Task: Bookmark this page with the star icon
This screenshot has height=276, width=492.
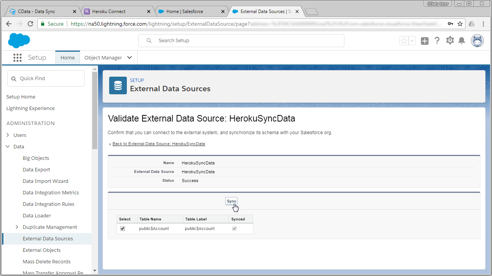Action: pos(460,24)
